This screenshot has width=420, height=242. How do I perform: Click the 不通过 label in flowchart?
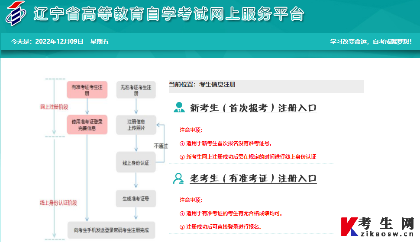(161, 146)
